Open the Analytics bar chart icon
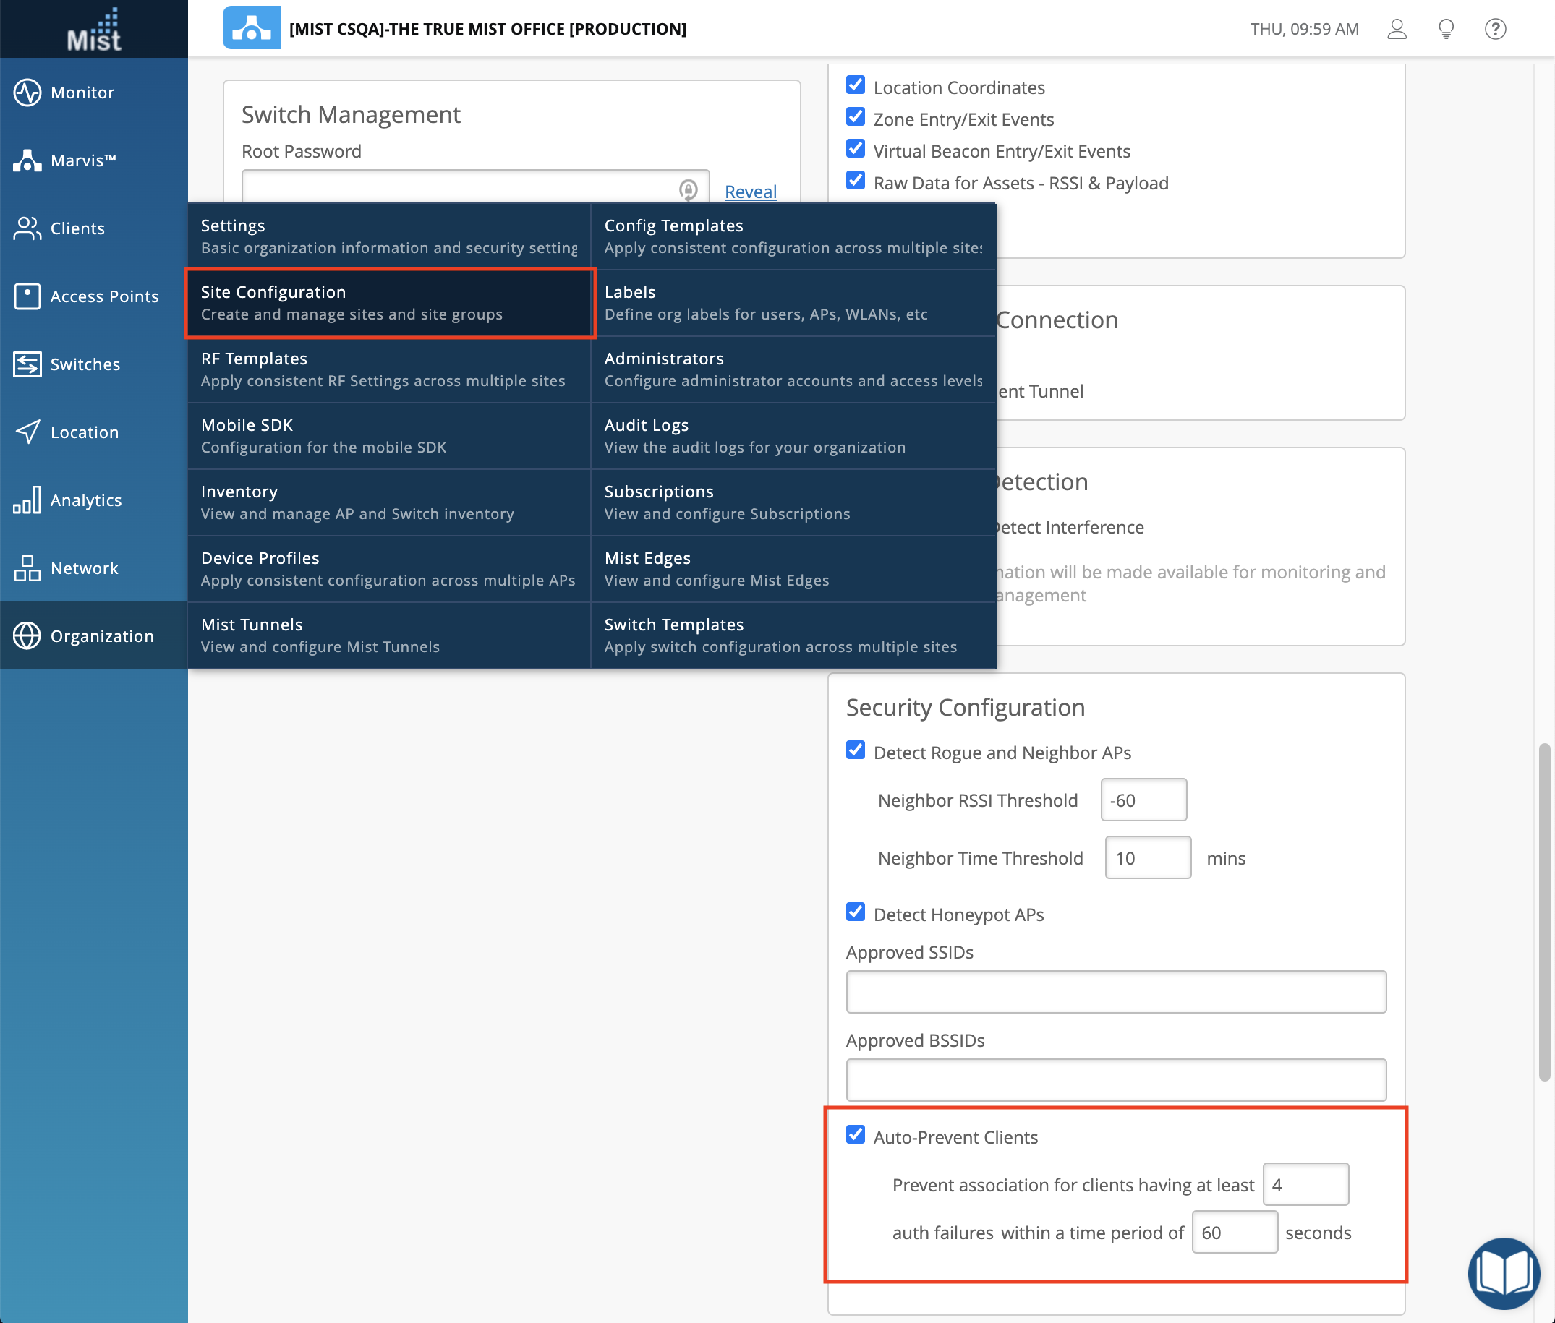1555x1323 pixels. tap(27, 500)
